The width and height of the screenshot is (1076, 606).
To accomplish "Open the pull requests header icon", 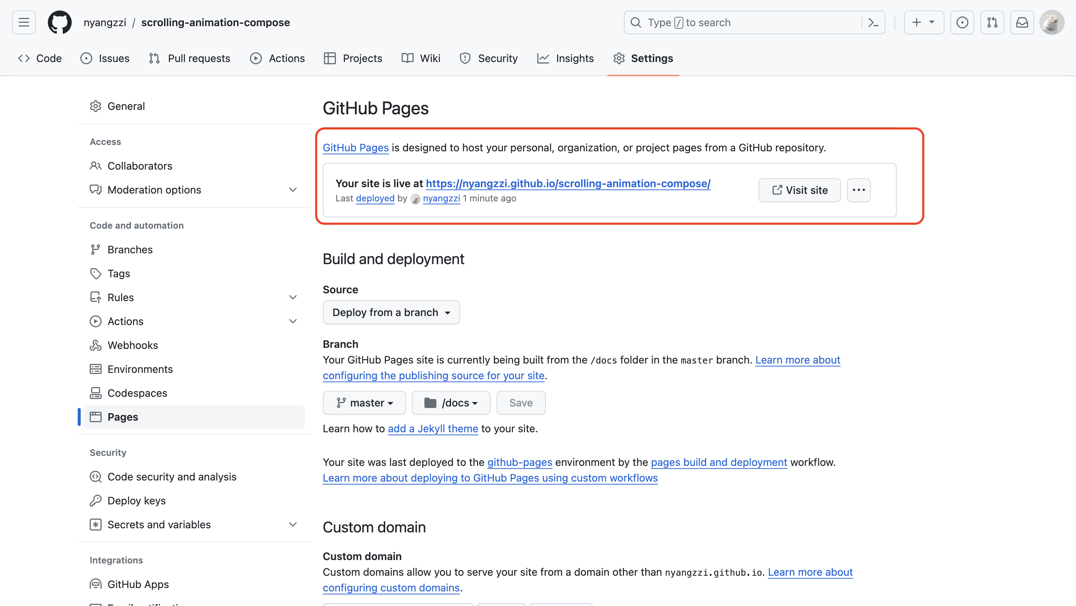I will (992, 22).
